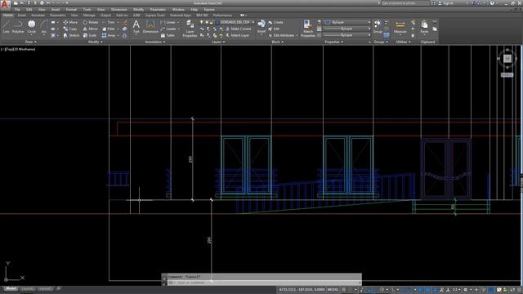Viewport: 523px width, 294px height.
Task: Open the ByLayer color dropdown
Action: click(347, 22)
